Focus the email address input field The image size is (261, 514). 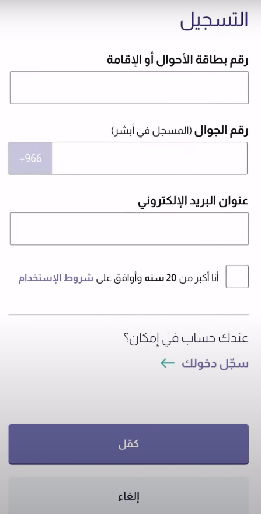pos(129,229)
